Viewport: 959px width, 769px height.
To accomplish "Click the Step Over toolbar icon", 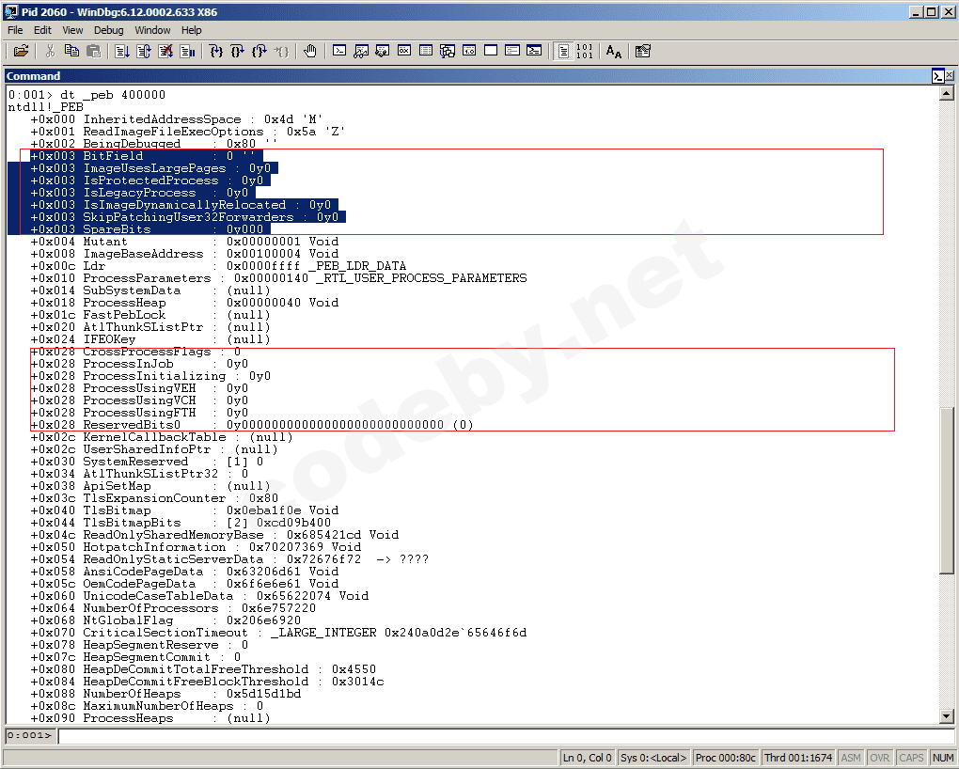I will coord(238,51).
